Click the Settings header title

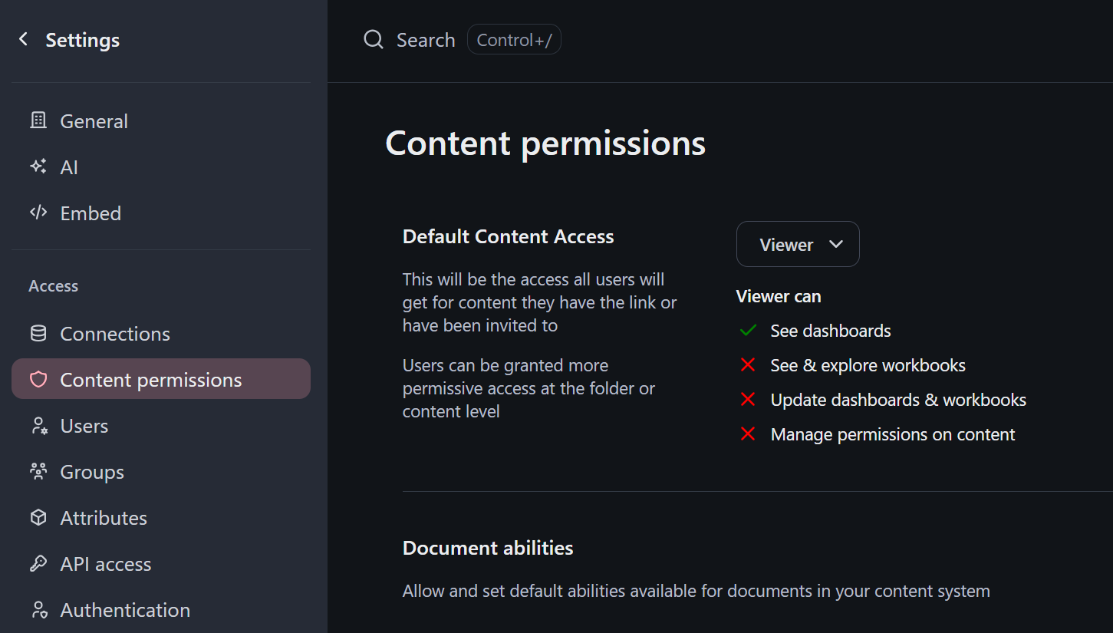(x=83, y=40)
